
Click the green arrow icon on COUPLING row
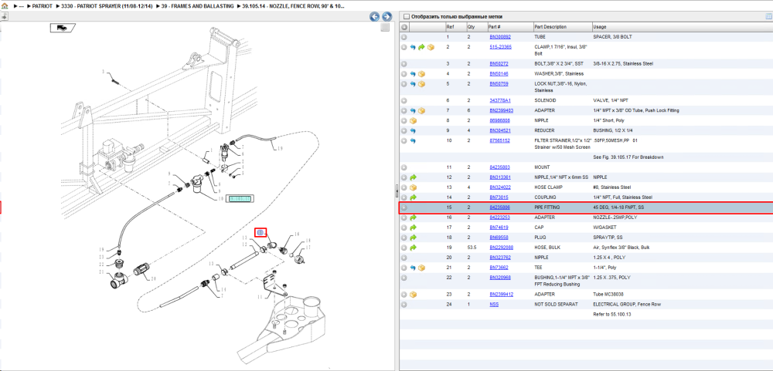(x=413, y=197)
